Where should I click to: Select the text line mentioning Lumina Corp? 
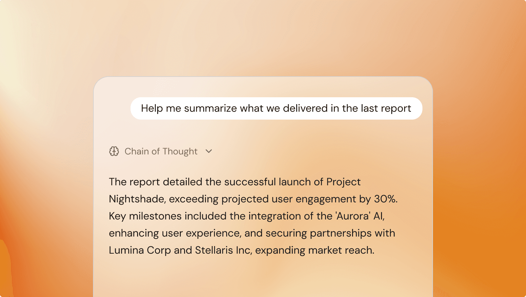tap(242, 250)
